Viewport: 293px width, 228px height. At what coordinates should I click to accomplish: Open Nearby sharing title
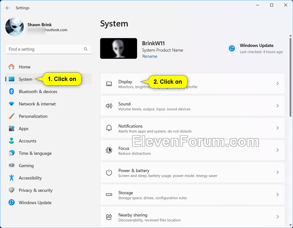click(x=133, y=215)
